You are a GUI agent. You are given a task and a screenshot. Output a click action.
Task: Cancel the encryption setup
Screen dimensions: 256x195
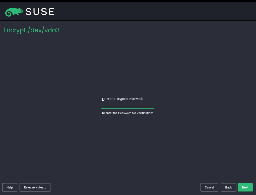coord(209,187)
